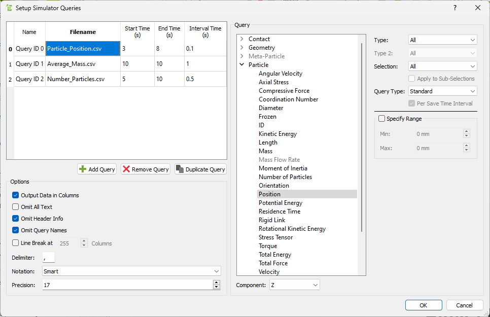Click the Duplicate Query copy icon
The image size is (490, 317).
180,169
